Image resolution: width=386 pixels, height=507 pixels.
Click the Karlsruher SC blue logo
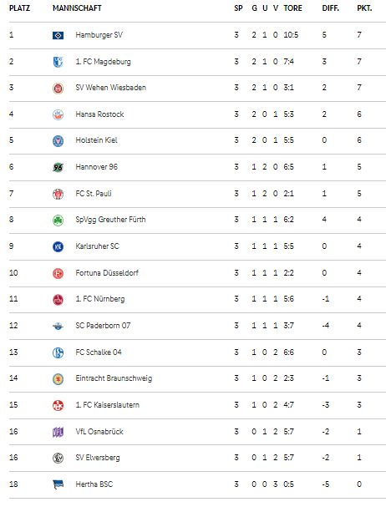coord(58,246)
